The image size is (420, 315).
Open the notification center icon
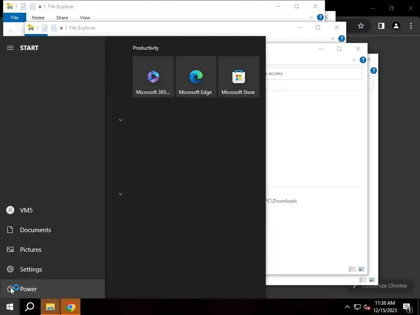[407, 307]
